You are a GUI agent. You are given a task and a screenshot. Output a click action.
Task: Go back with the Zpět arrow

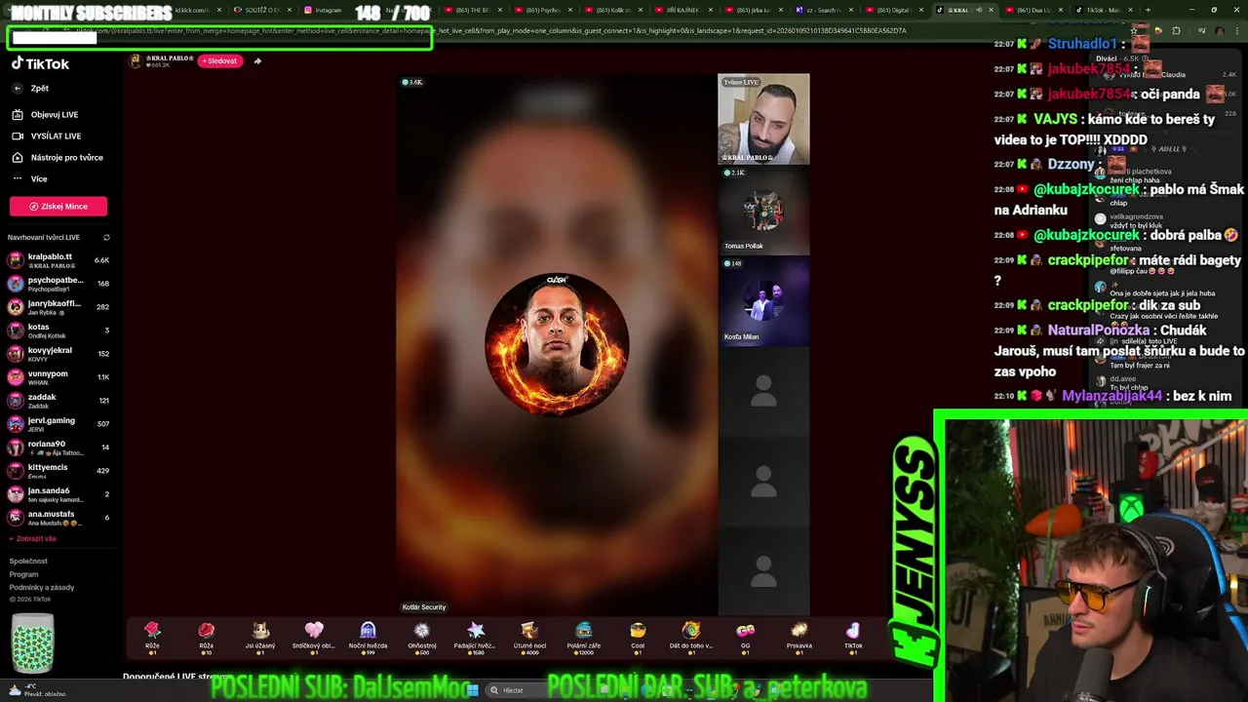29,88
